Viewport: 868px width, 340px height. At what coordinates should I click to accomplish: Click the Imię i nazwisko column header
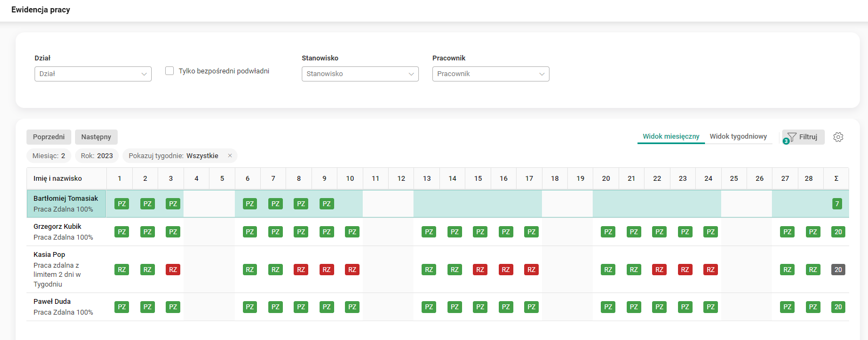[58, 179]
